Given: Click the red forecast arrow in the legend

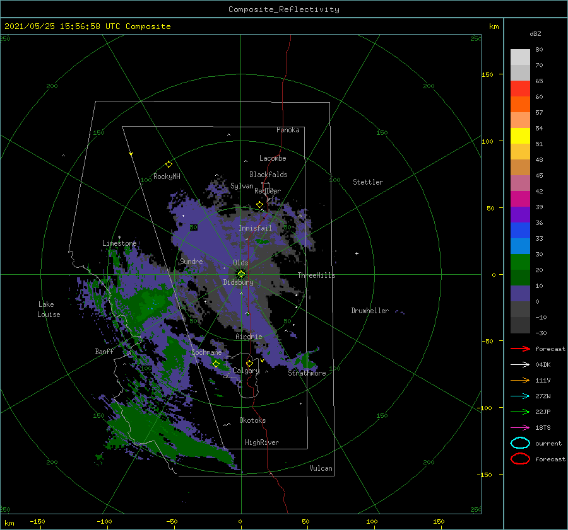Looking at the screenshot, I should click(x=520, y=349).
